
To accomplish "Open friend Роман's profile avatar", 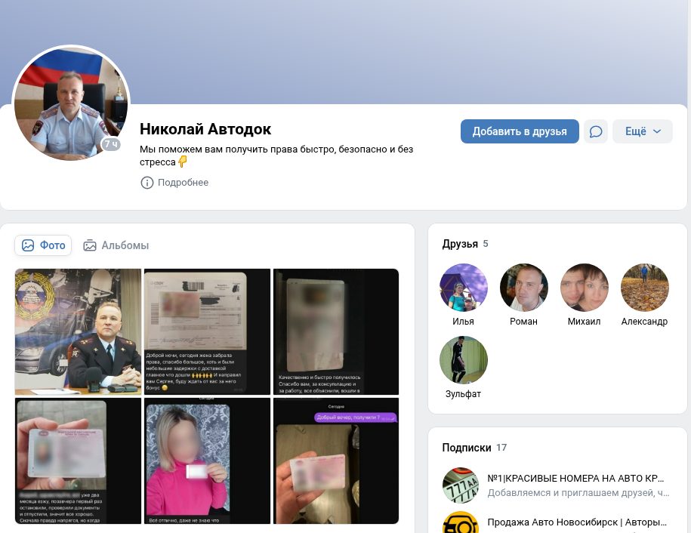I will (524, 288).
